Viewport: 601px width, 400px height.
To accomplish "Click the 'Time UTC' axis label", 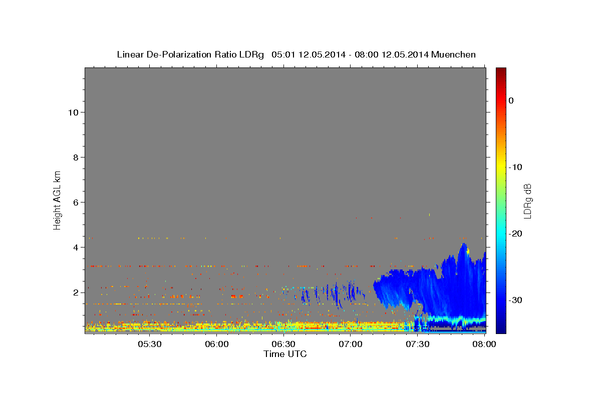I will (285, 354).
